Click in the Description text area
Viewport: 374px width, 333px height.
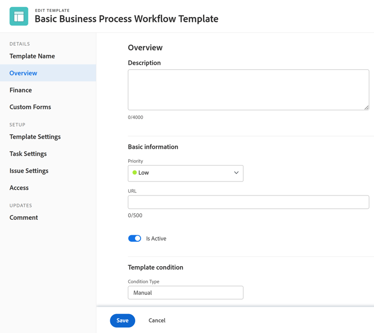tap(248, 90)
